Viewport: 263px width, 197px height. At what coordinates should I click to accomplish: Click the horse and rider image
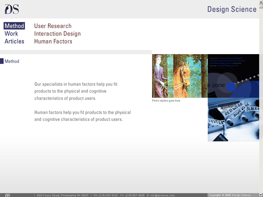(x=180, y=76)
